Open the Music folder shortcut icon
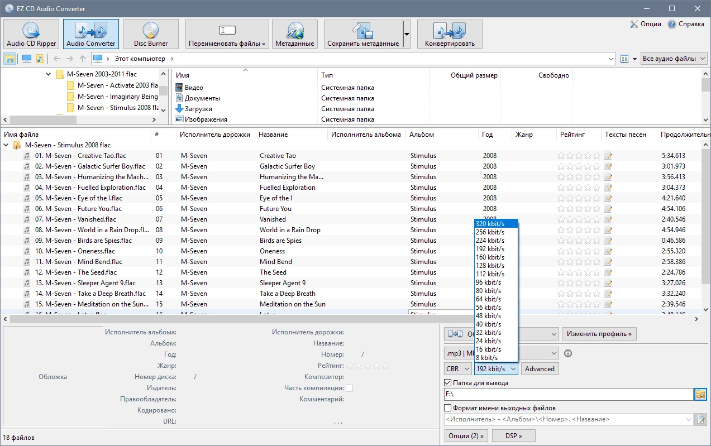 [40, 59]
